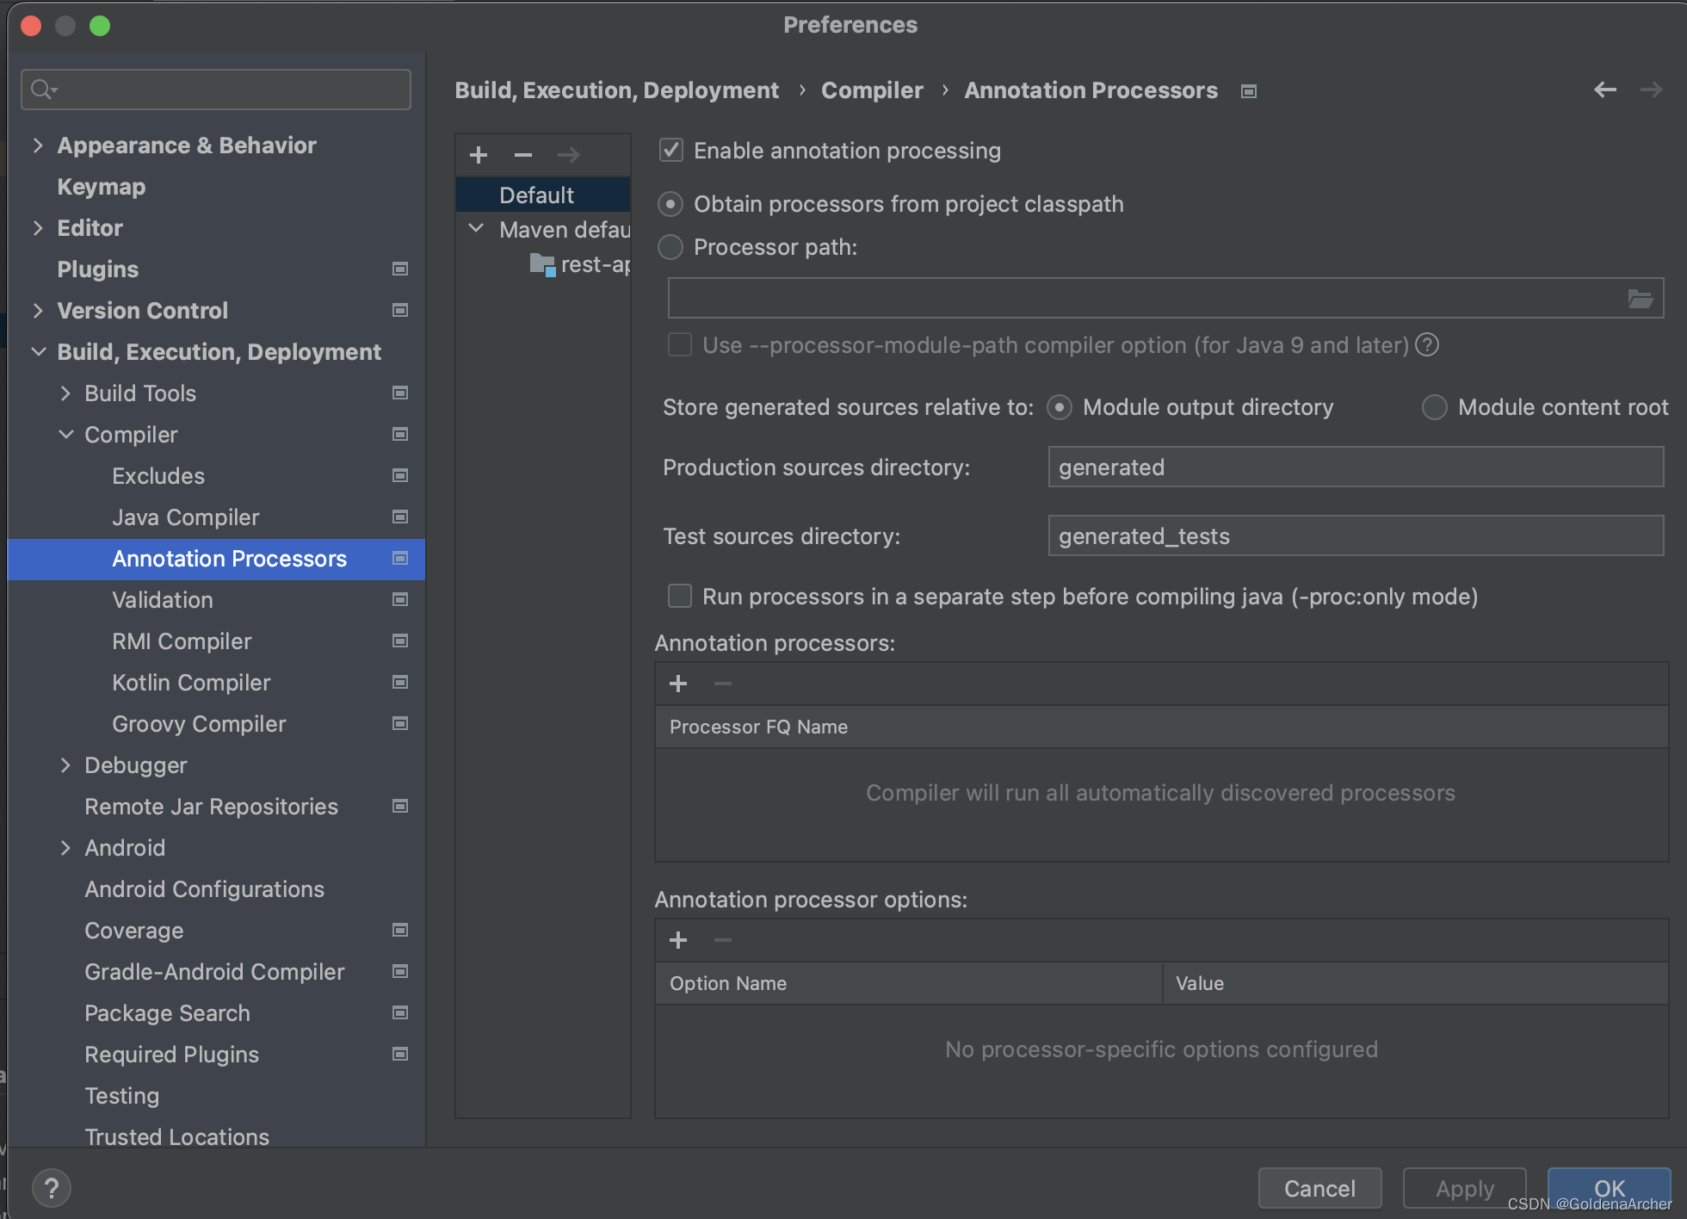This screenshot has width=1687, height=1219.
Task: Open Preferences help question mark button
Action: click(x=52, y=1189)
